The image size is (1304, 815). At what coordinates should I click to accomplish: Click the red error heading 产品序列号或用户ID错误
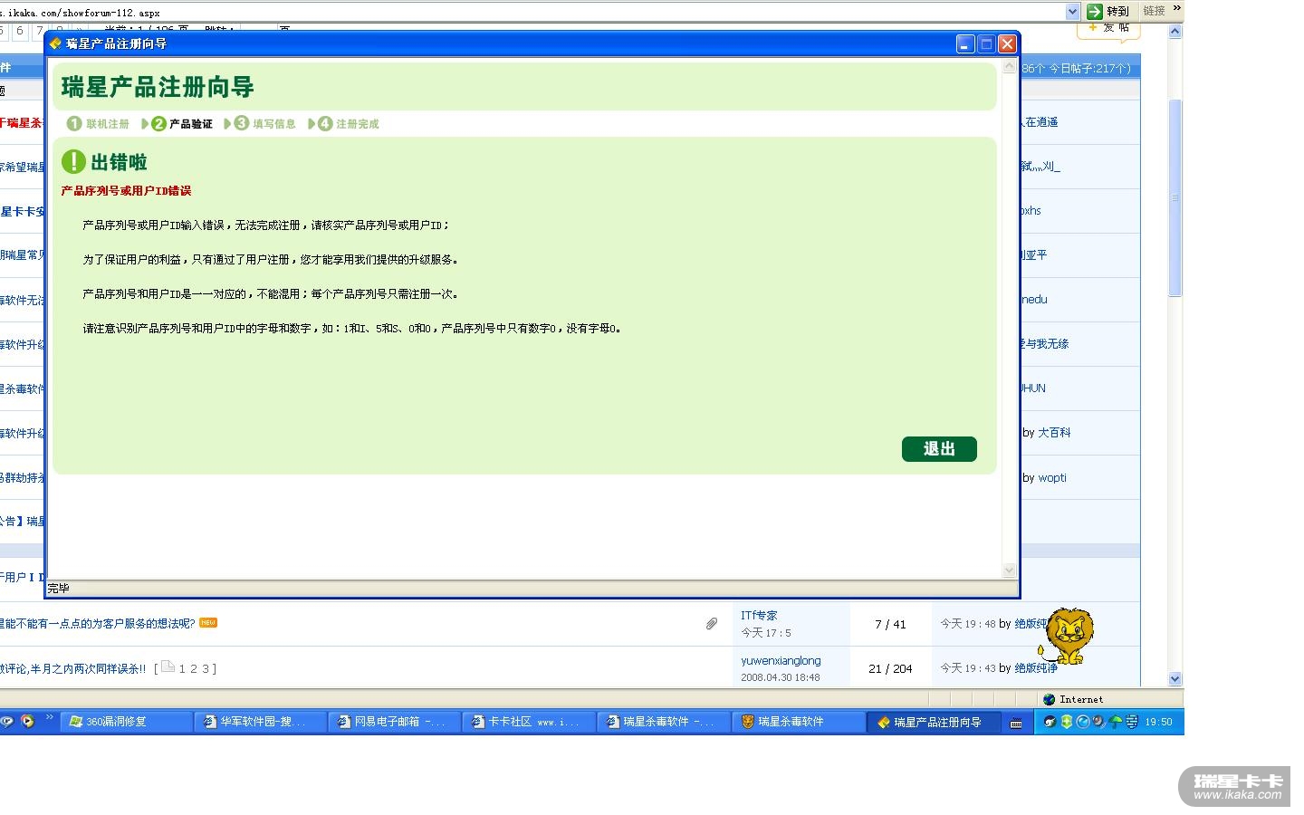coord(126,191)
